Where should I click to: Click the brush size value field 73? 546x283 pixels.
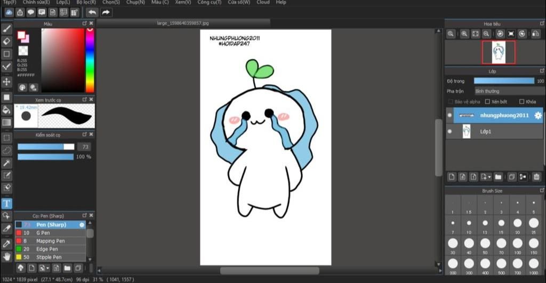tap(84, 147)
